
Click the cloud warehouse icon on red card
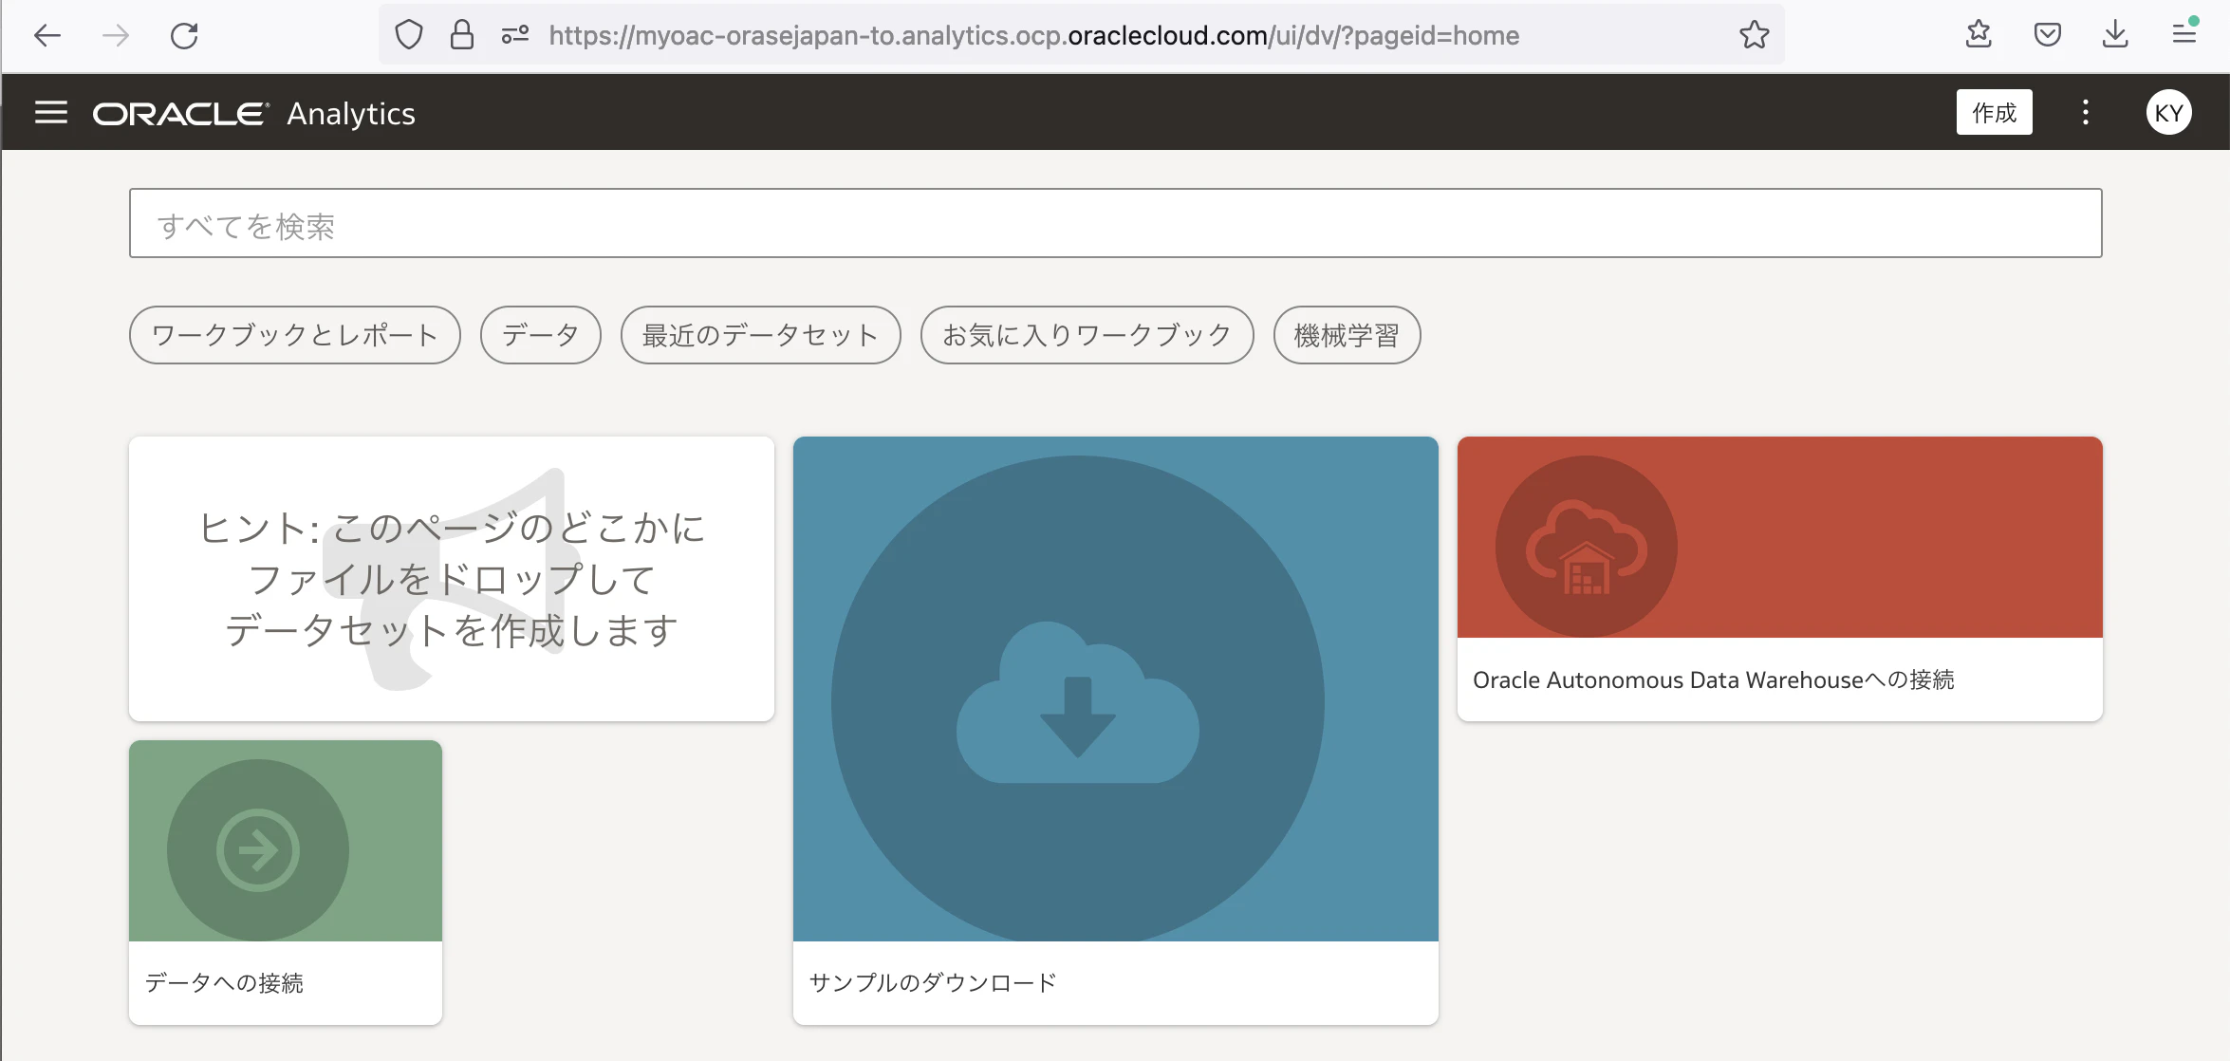click(x=1587, y=548)
